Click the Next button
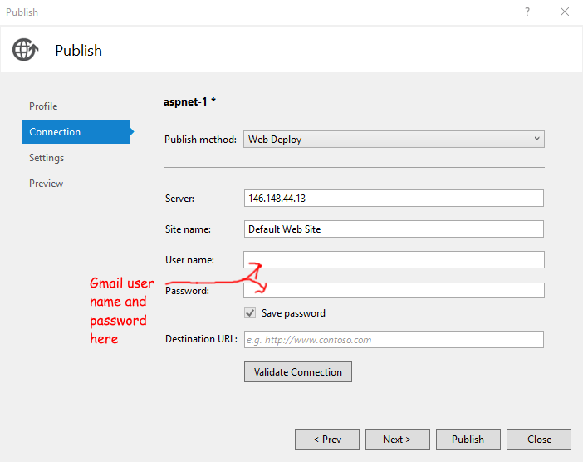 point(394,440)
